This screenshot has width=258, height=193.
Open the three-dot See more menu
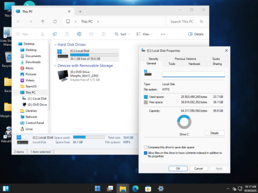coord(163,34)
